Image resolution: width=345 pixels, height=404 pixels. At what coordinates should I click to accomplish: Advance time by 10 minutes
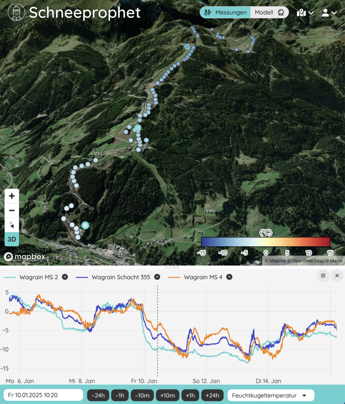pyautogui.click(x=168, y=395)
